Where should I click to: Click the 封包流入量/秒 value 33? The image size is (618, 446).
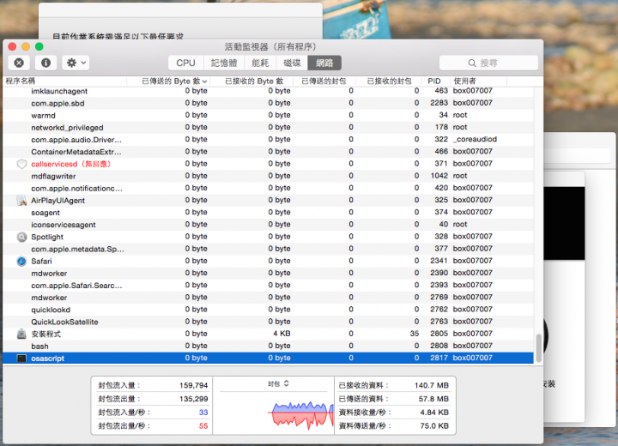[x=203, y=413]
